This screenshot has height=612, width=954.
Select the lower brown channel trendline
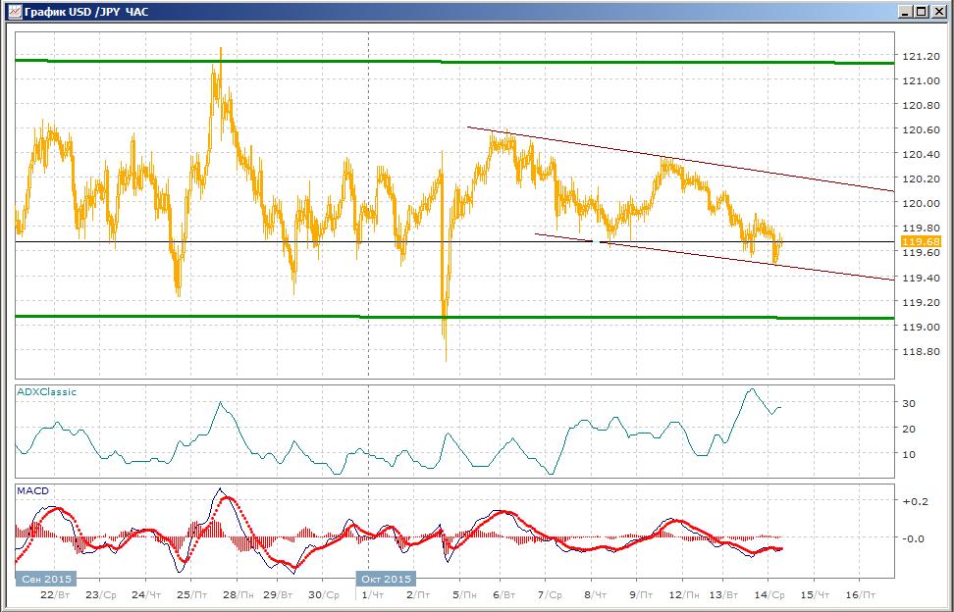click(x=715, y=256)
